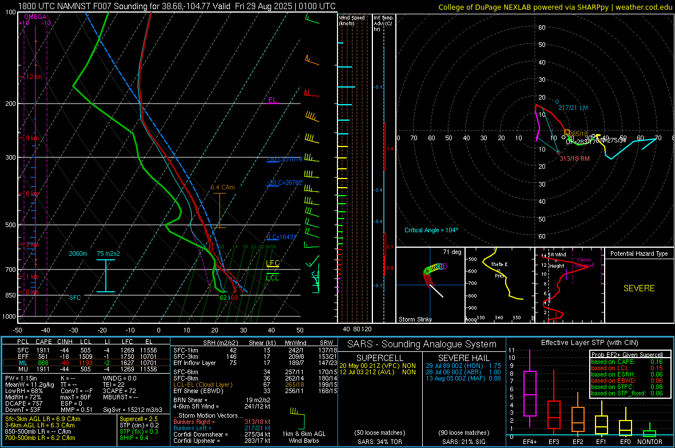Click the 2060m effective inflow label

78,253
